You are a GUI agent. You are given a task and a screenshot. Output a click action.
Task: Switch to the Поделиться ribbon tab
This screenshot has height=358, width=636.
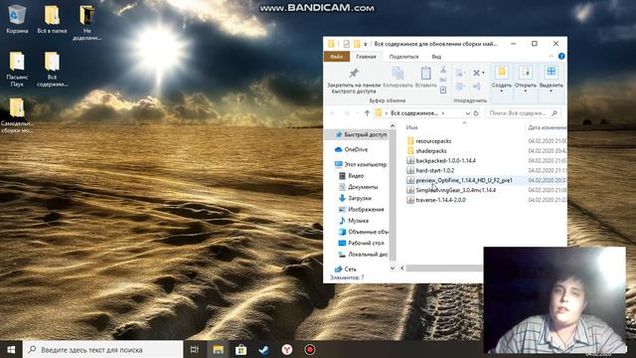pos(403,57)
